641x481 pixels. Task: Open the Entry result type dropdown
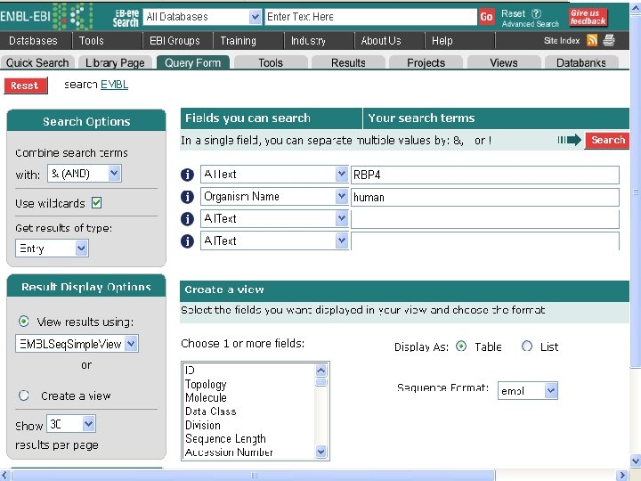click(x=52, y=249)
